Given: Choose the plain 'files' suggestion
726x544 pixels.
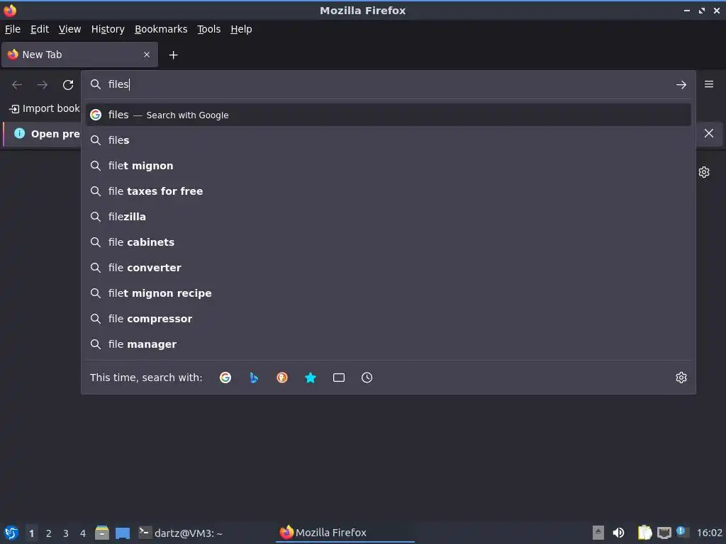Looking at the screenshot, I should point(388,140).
